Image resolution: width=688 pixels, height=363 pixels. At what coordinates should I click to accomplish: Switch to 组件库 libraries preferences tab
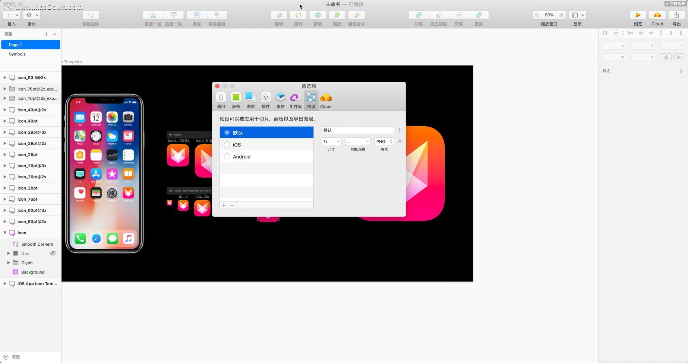point(296,101)
